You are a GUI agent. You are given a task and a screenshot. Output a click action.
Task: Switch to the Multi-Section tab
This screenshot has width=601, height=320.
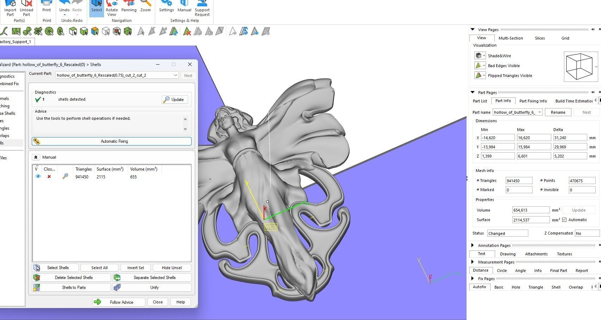pos(511,38)
